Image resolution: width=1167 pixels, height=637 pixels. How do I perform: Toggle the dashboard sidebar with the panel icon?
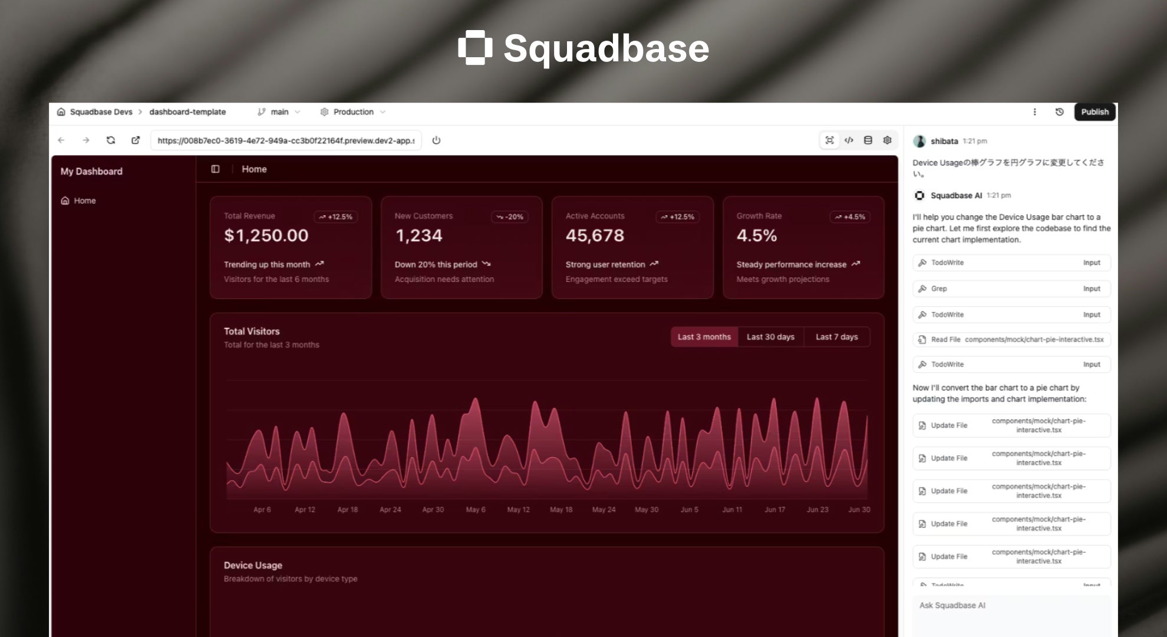pos(216,169)
